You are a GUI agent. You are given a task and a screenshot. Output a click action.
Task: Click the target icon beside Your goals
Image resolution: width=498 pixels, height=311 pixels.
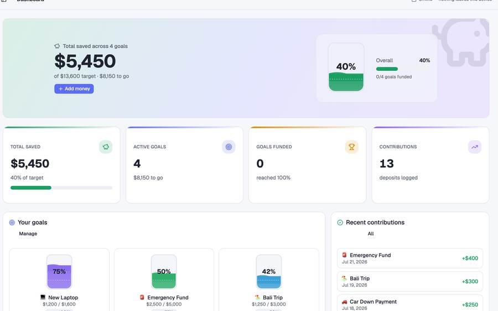[12, 222]
